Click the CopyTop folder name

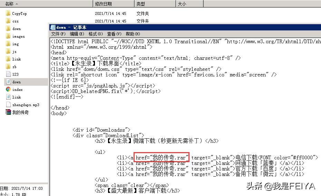tap(19, 13)
